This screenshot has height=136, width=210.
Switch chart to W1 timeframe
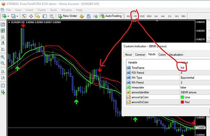[x=177, y=16]
